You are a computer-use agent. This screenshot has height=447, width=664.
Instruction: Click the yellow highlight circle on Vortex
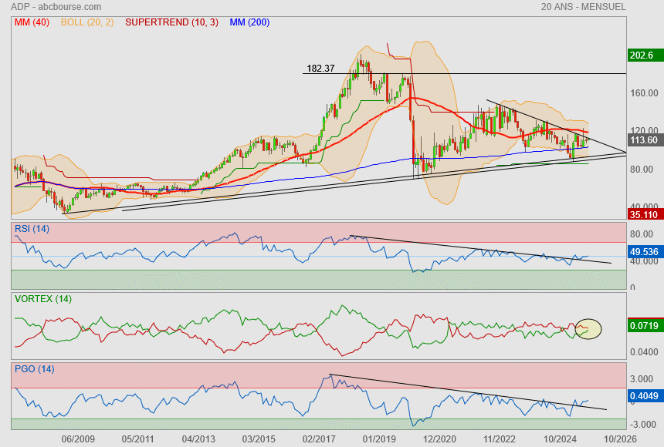point(588,329)
